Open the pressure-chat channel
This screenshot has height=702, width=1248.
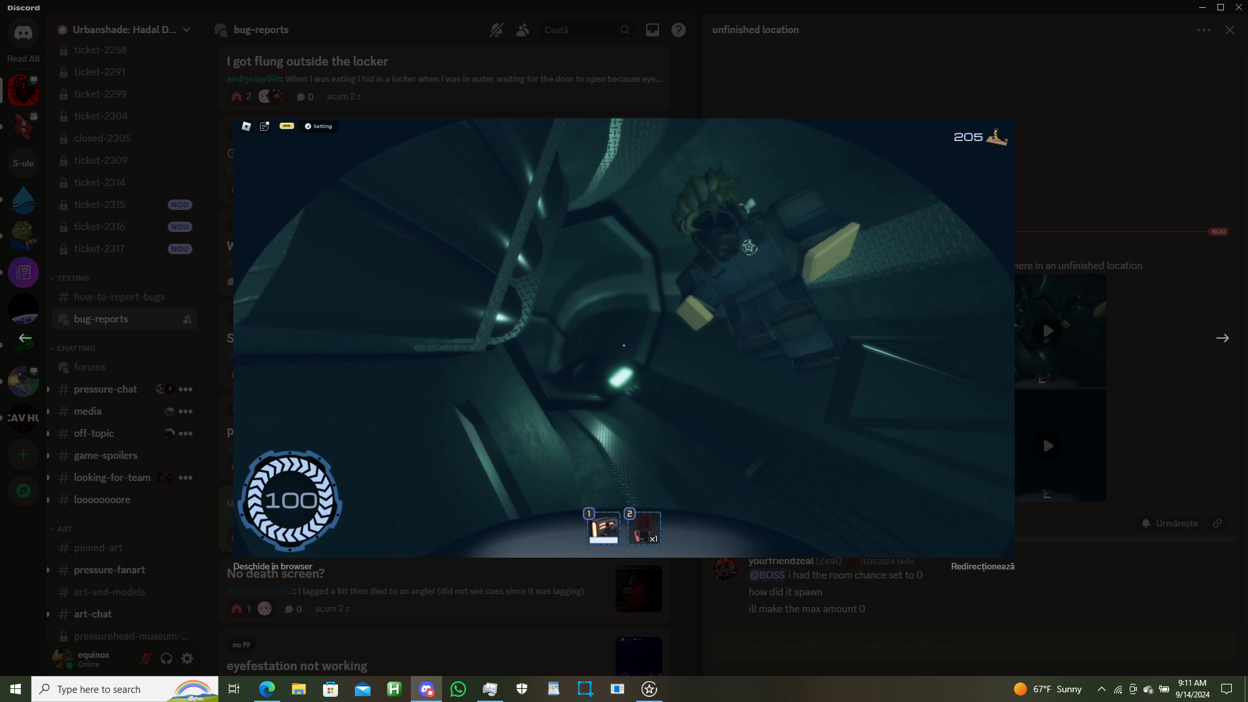105,389
